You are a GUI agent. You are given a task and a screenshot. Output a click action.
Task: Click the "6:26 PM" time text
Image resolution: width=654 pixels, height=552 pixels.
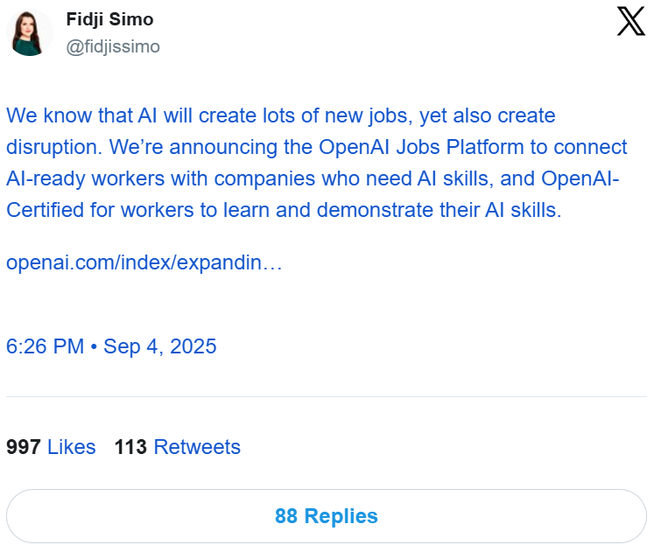45,346
